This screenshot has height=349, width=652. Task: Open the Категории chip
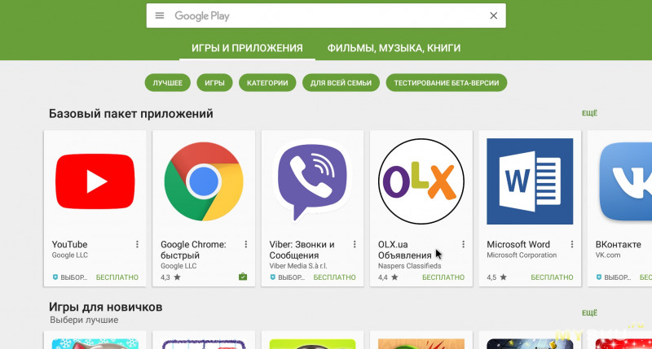267,82
